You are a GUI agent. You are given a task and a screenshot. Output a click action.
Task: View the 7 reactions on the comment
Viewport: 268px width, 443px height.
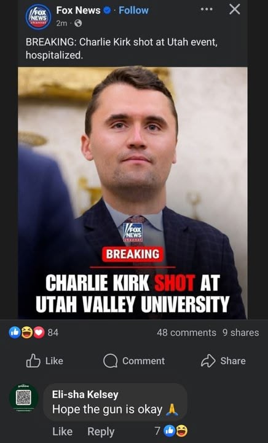point(171,431)
